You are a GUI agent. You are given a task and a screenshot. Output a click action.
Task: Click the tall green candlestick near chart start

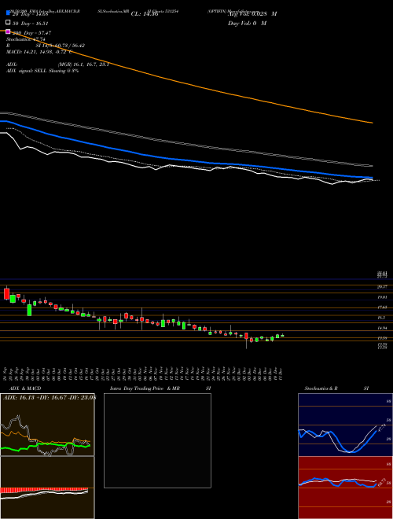click(29, 310)
